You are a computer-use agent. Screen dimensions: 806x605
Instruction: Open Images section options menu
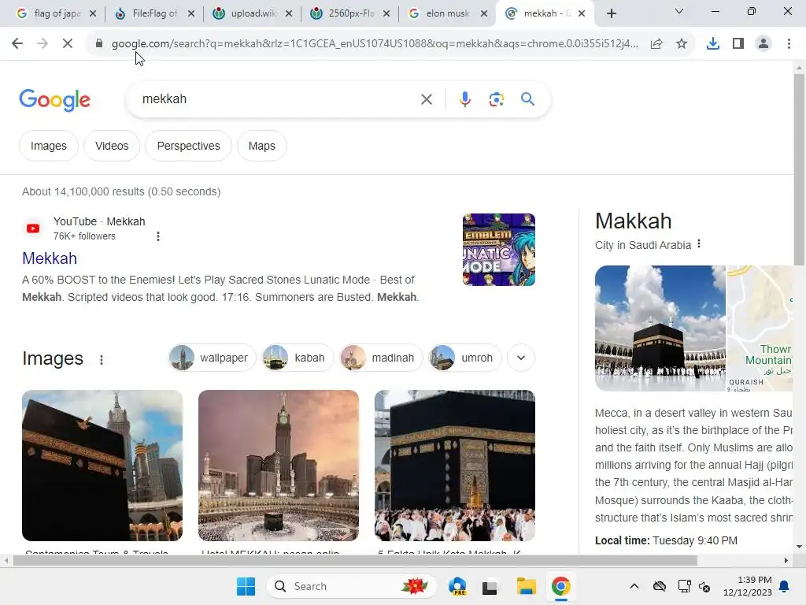pyautogui.click(x=102, y=359)
